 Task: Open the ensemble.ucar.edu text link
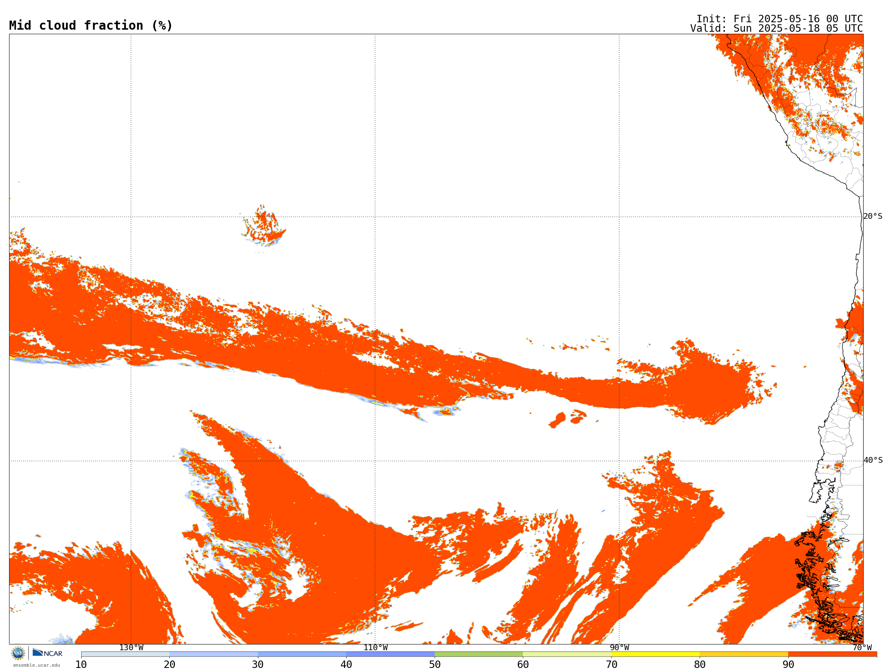[x=37, y=665]
